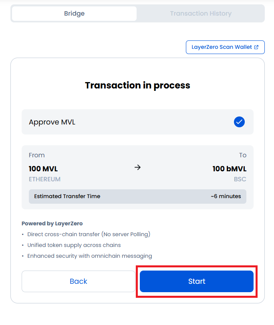The width and height of the screenshot is (274, 325).
Task: Open the LayerZero Scan Wallet link
Action: point(222,47)
